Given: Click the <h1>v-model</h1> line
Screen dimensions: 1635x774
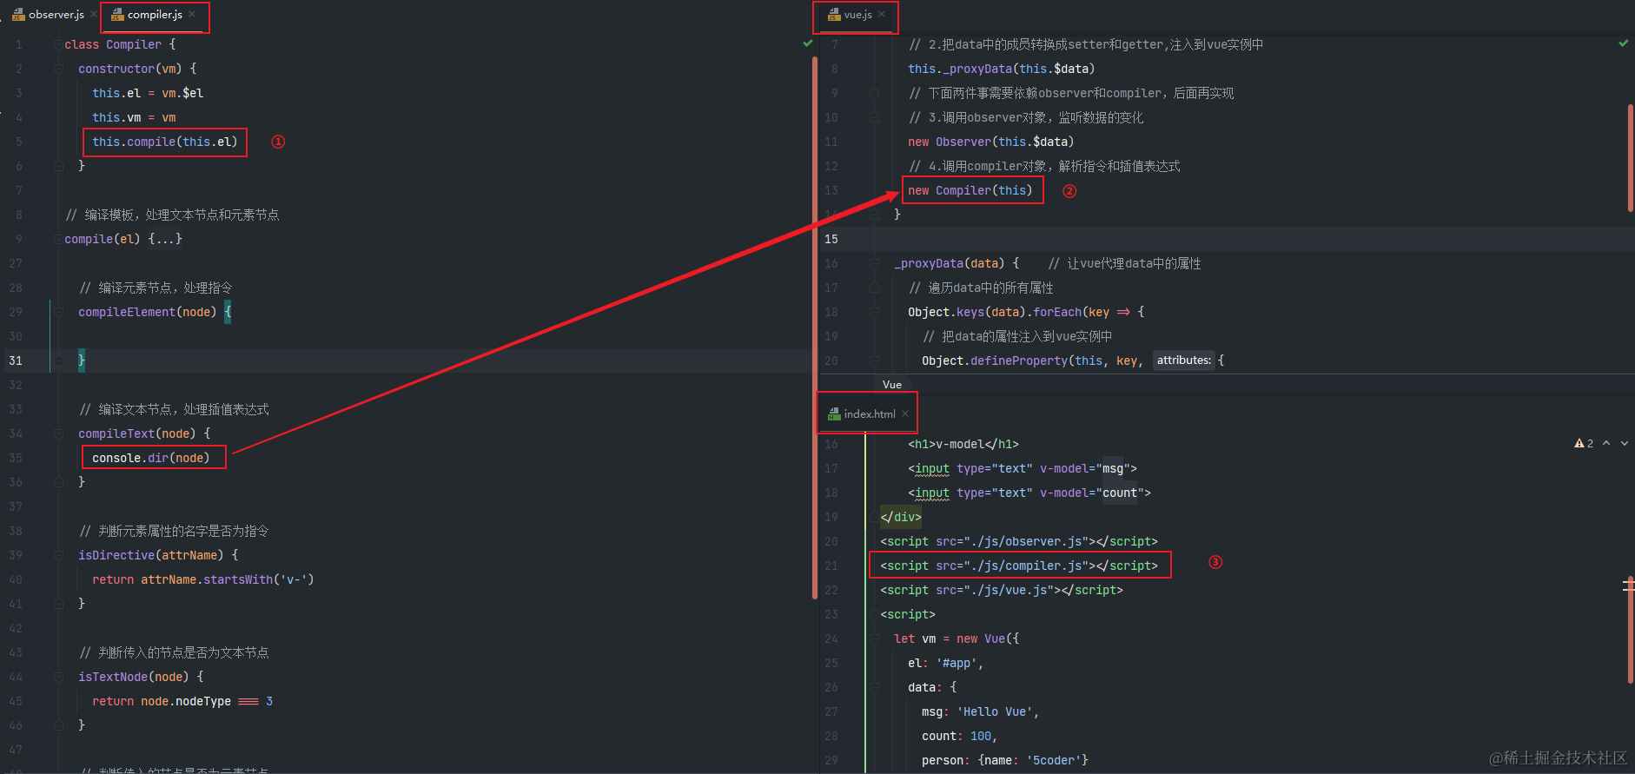Looking at the screenshot, I should (963, 444).
